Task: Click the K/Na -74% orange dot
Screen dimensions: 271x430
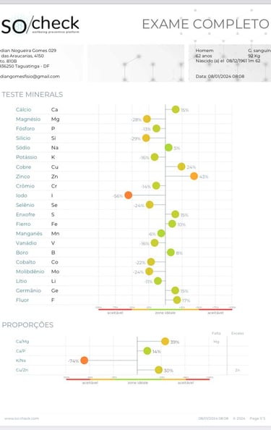Action: [85, 361]
